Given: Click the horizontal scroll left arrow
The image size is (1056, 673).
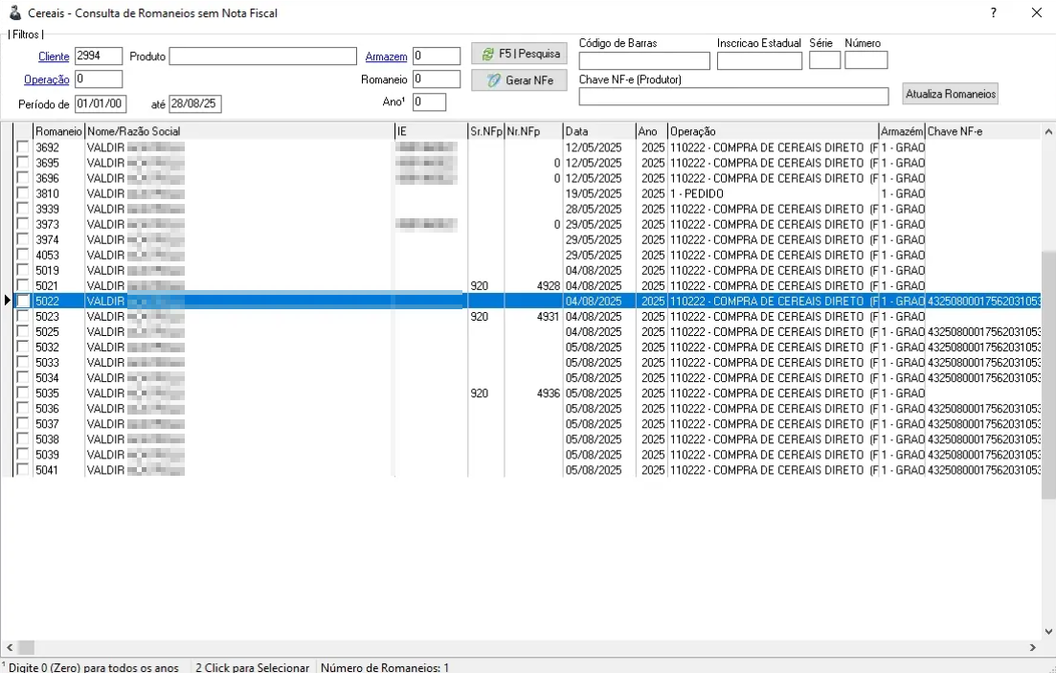Looking at the screenshot, I should pyautogui.click(x=10, y=647).
